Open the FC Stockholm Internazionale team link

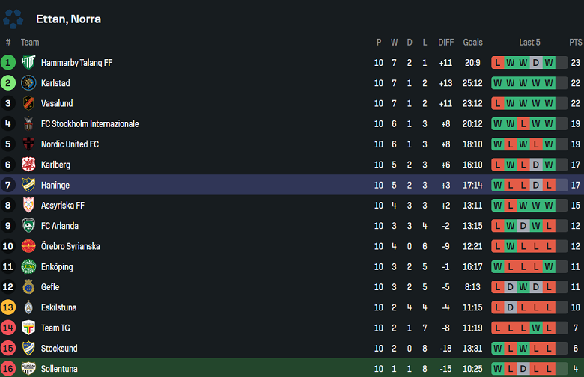pyautogui.click(x=90, y=124)
